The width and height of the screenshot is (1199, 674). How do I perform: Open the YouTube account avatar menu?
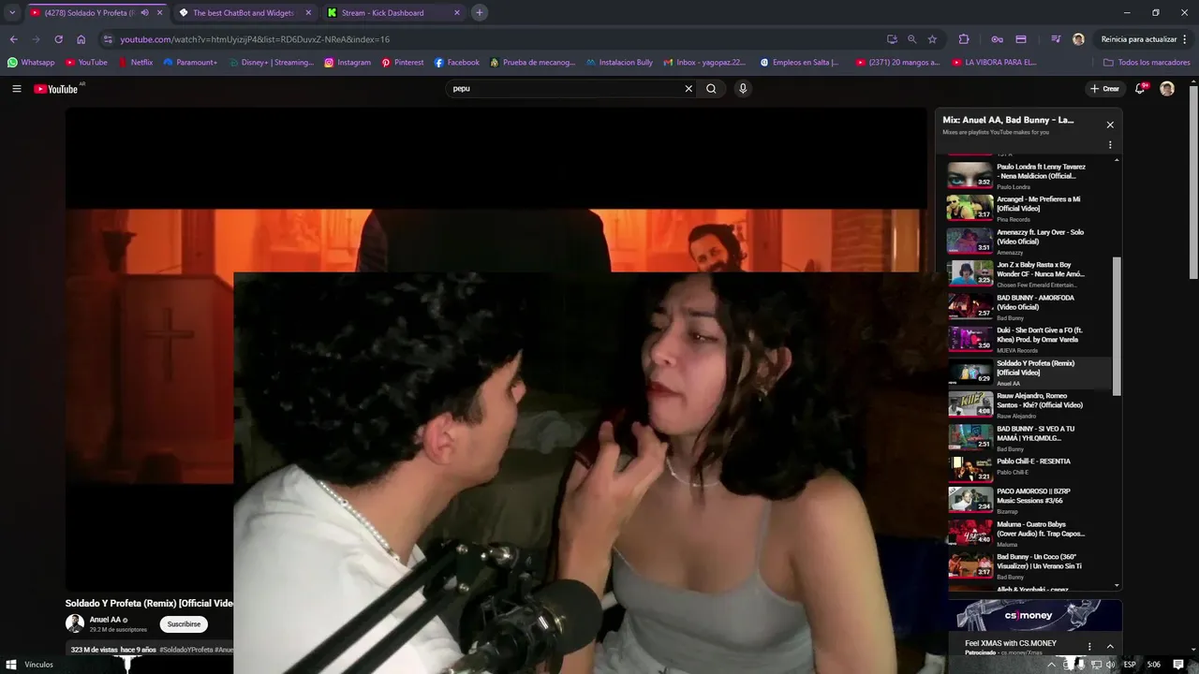[x=1167, y=89]
